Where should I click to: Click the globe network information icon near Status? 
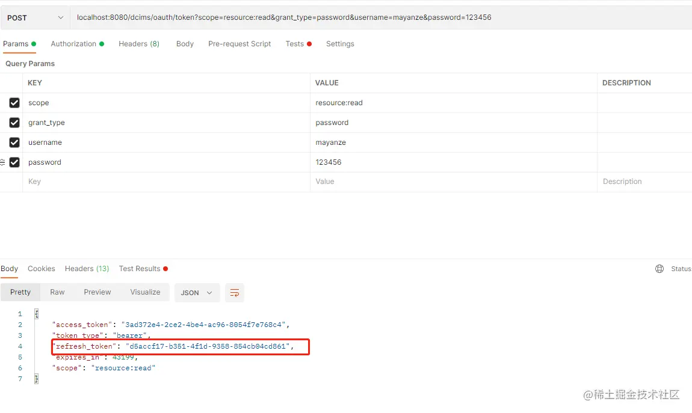(659, 269)
